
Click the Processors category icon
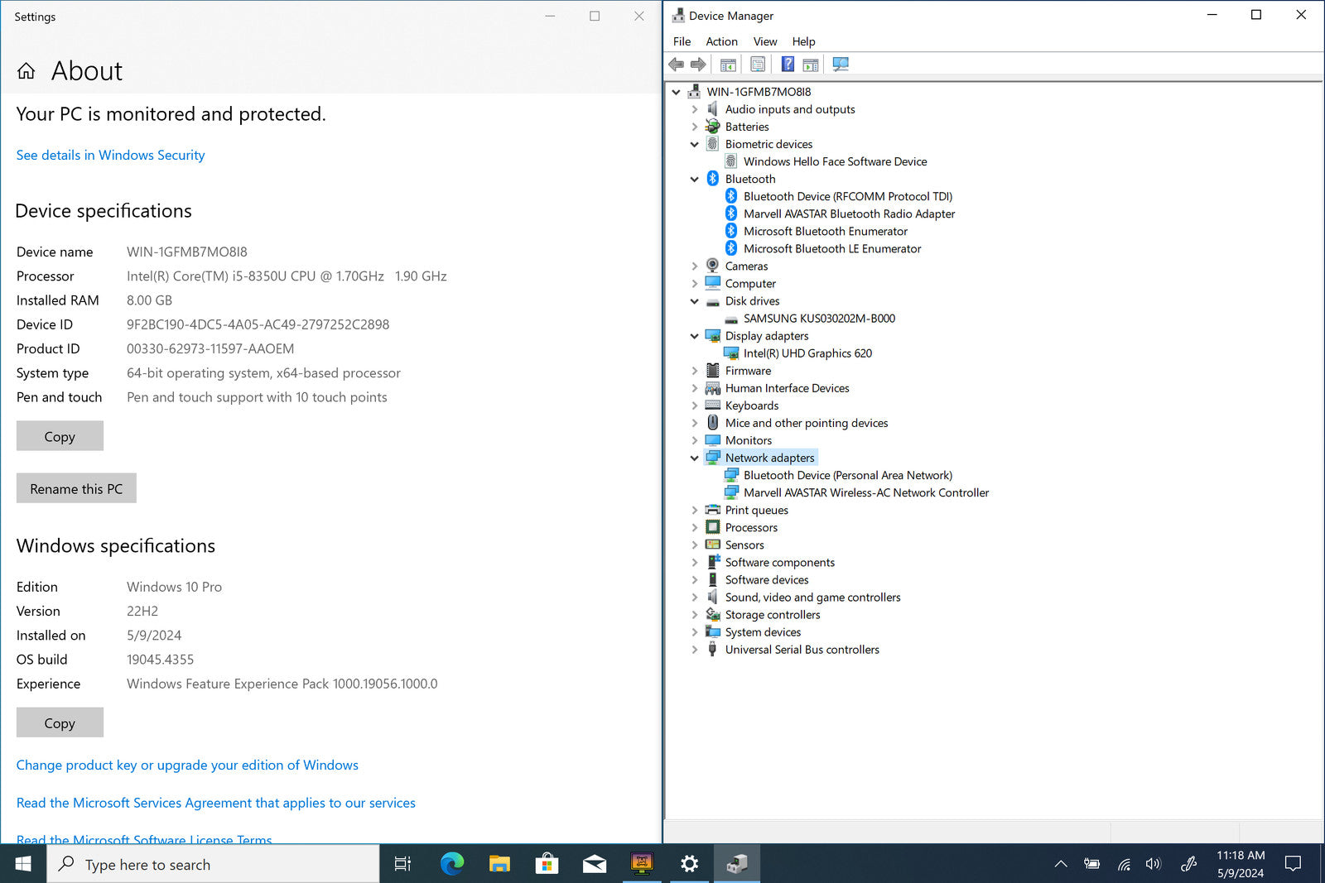pyautogui.click(x=712, y=527)
